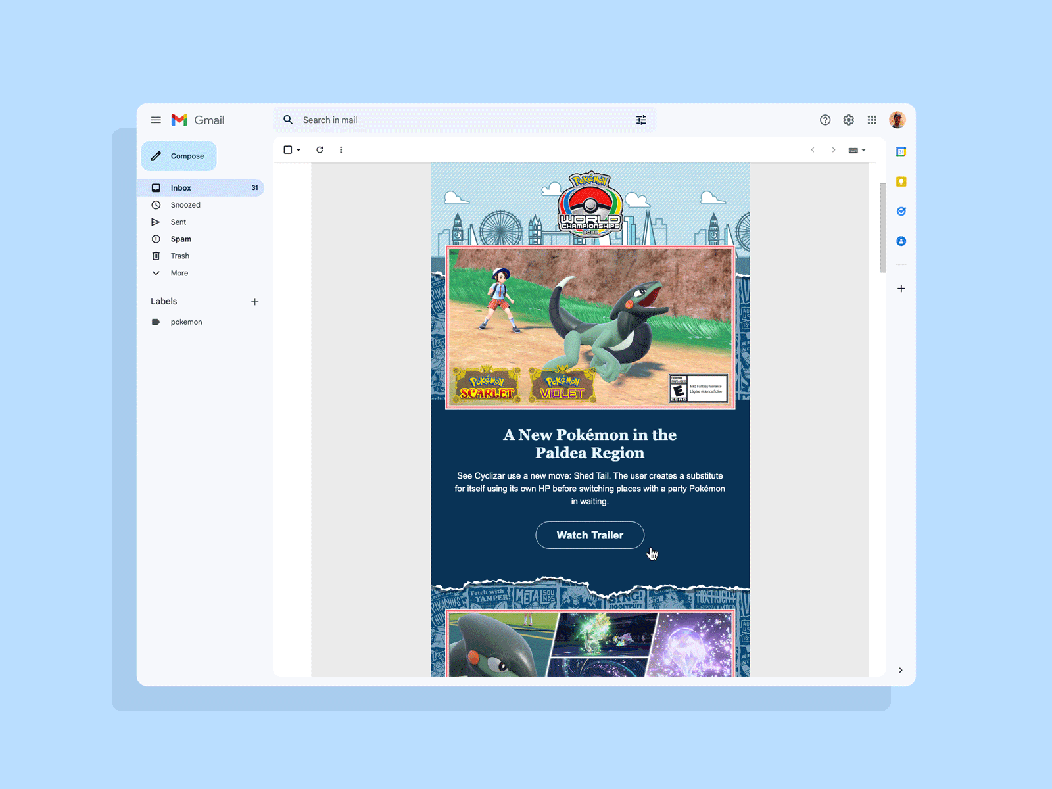Image resolution: width=1052 pixels, height=789 pixels.
Task: Click the Pokémon Scarlet logo
Action: coord(487,385)
